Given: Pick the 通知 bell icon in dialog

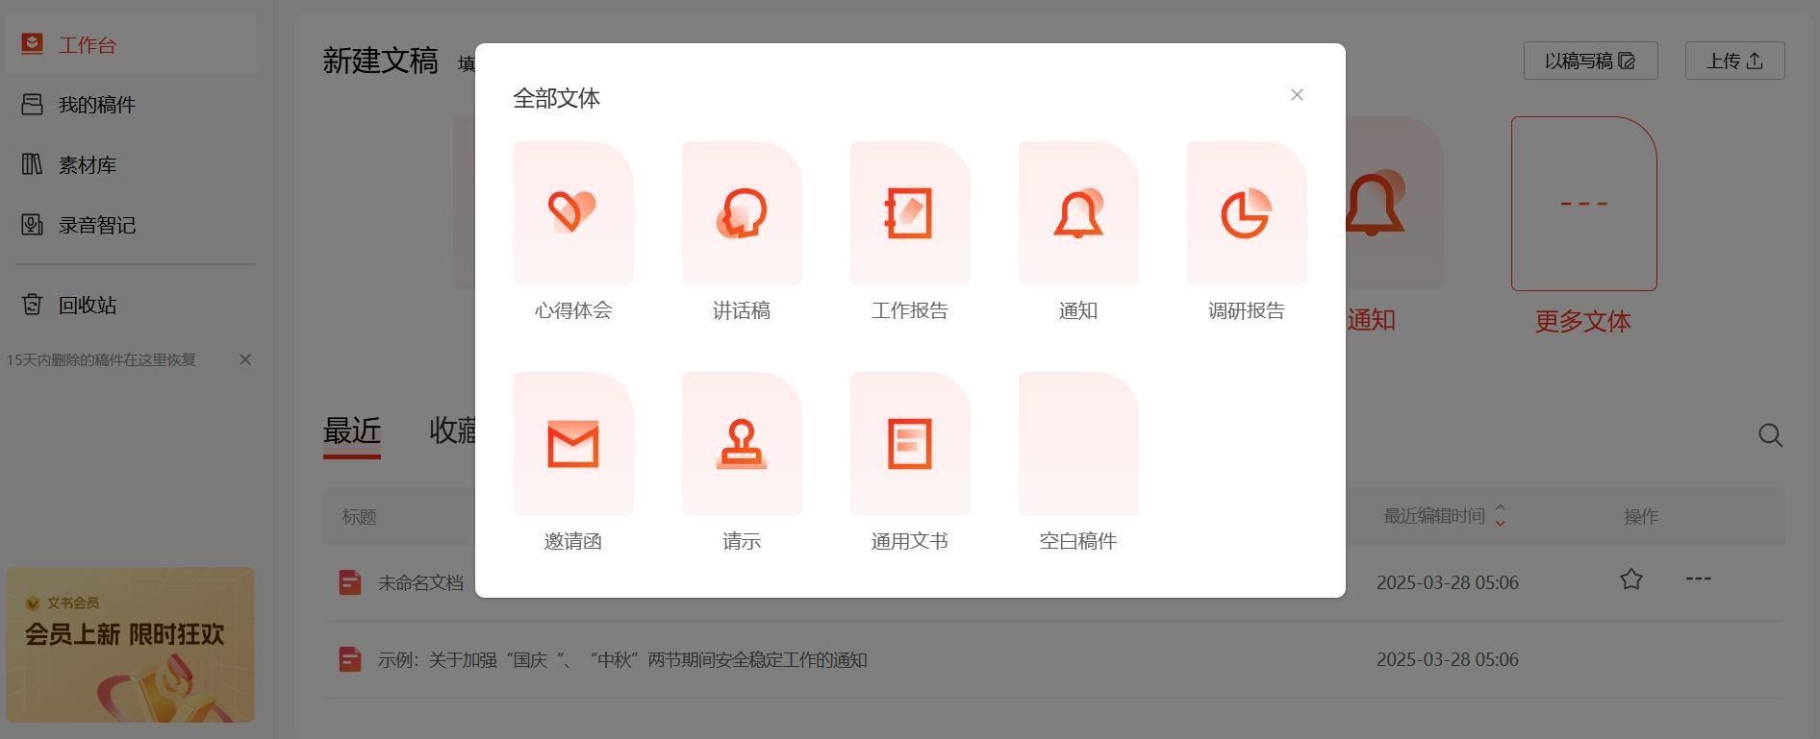Looking at the screenshot, I should pyautogui.click(x=1078, y=213).
